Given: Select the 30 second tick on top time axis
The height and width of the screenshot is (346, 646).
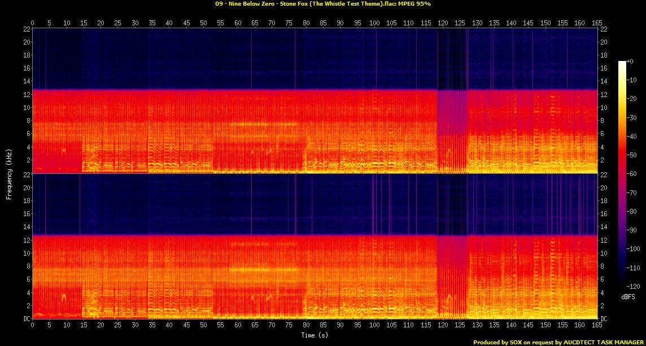Looking at the screenshot, I should pyautogui.click(x=135, y=23).
